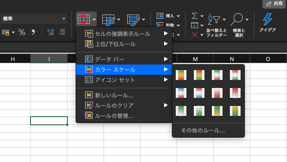Apply the Comma style icon
Viewport: 287px width, 162px height.
pos(33,32)
